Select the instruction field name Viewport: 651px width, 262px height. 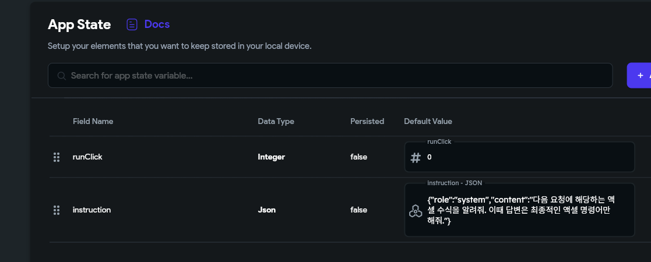coord(92,210)
